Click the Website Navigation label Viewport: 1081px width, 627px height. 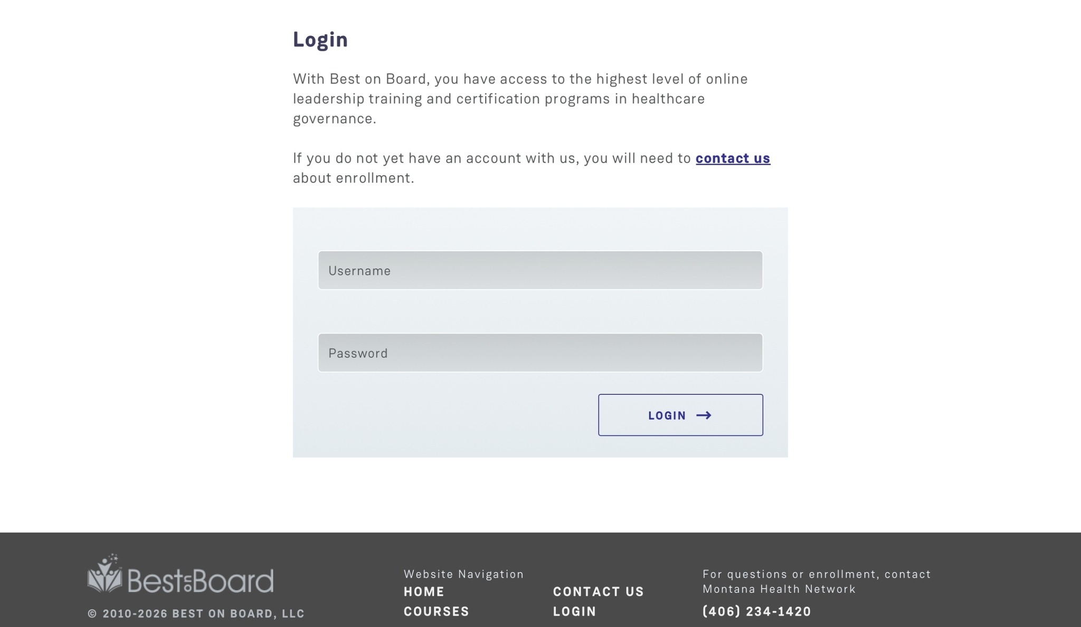coord(463,574)
